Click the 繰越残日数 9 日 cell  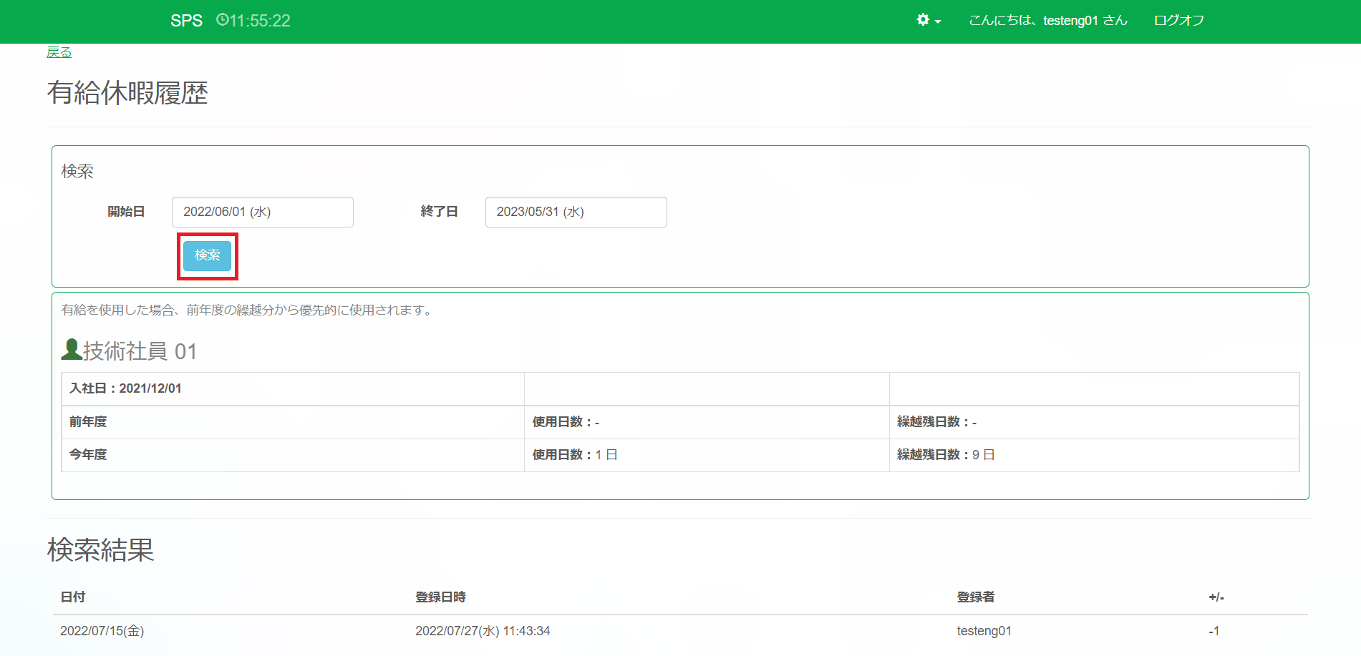click(x=945, y=455)
